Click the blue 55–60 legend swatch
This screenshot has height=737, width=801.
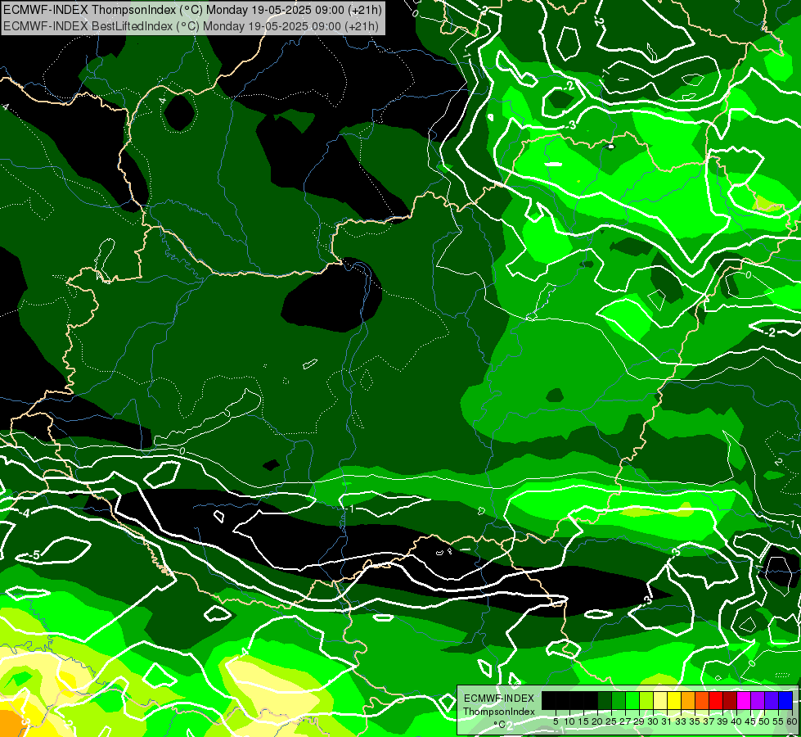pos(785,700)
